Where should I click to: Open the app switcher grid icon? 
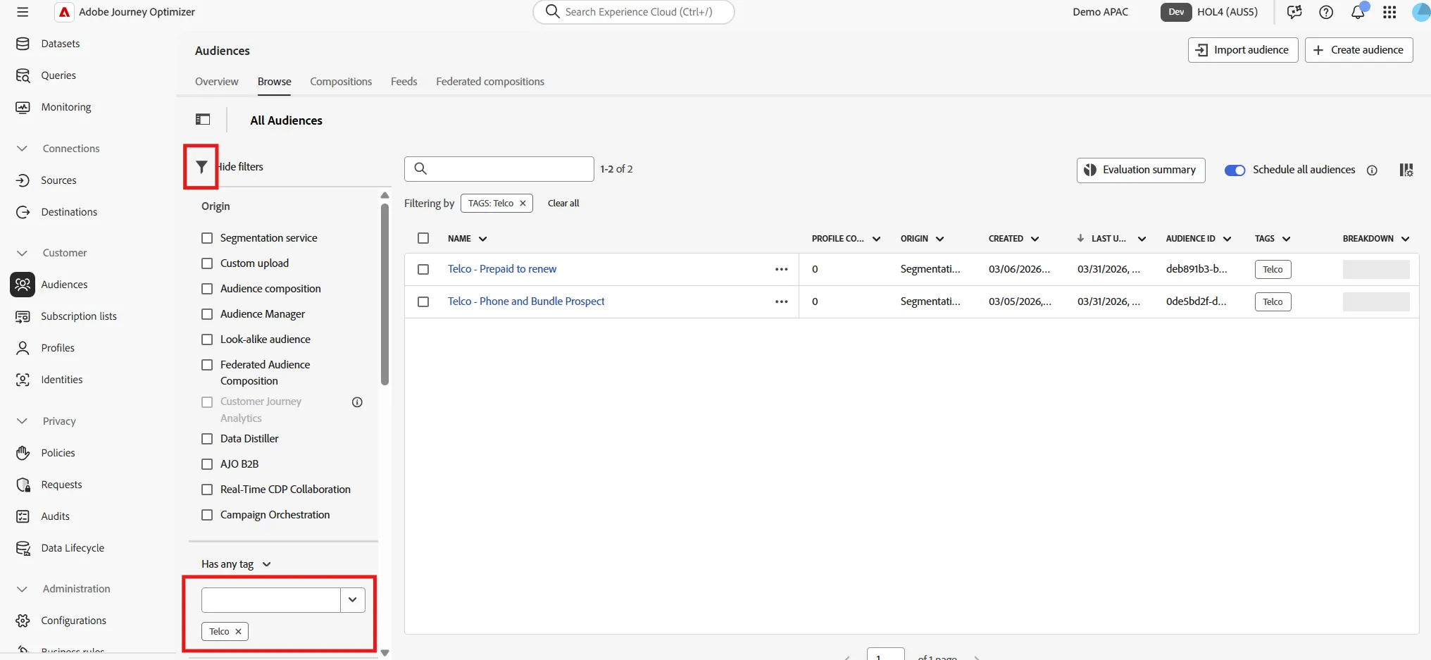pos(1389,12)
